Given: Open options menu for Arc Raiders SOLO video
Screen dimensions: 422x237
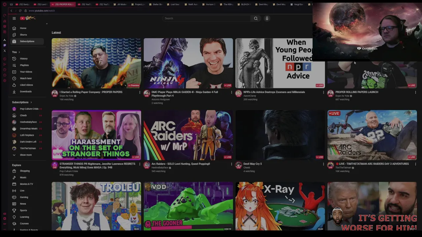Looking at the screenshot, I should (x=231, y=164).
